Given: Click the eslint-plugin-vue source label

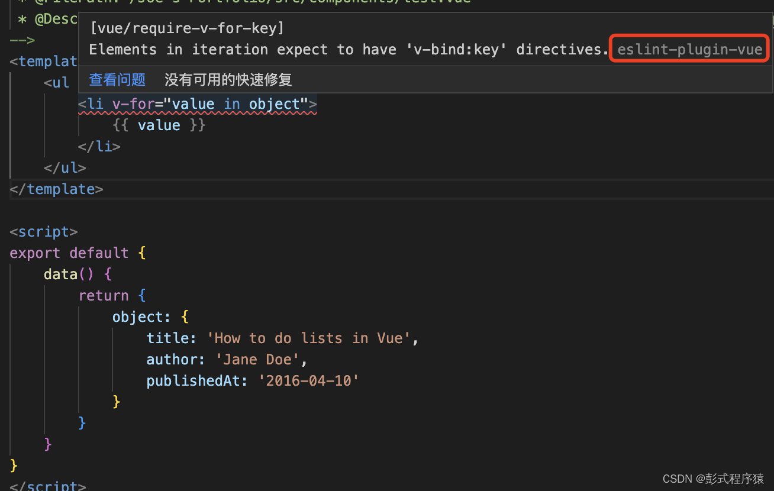Looking at the screenshot, I should click(x=689, y=50).
